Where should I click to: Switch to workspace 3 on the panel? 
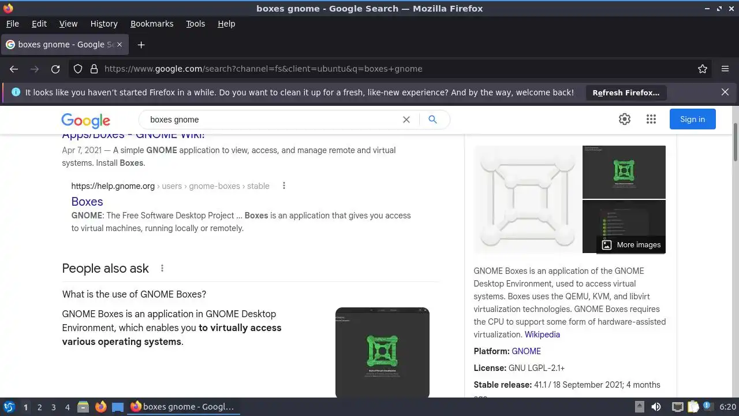coord(53,407)
